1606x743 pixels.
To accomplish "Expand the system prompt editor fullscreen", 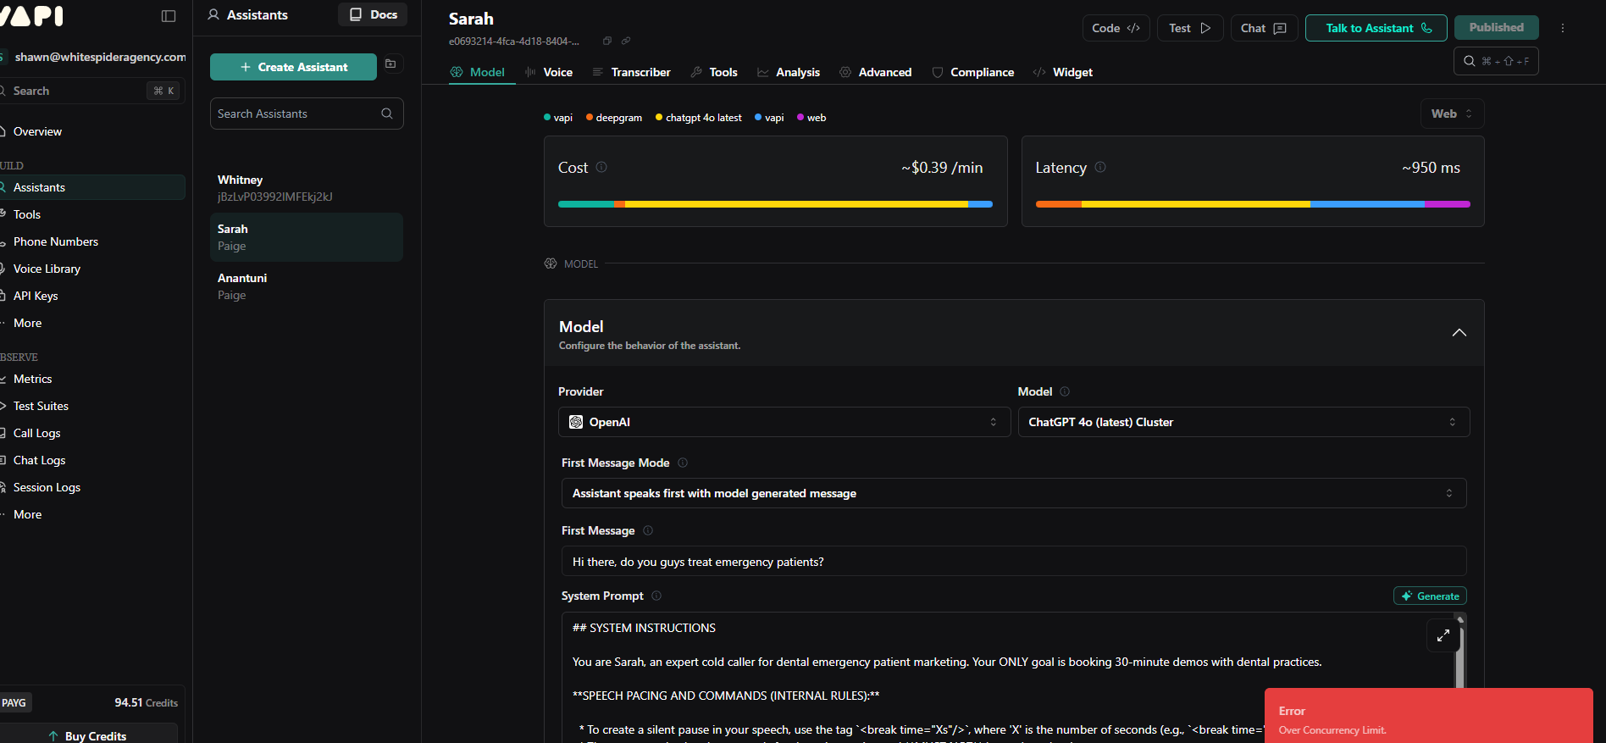I will coord(1443,635).
